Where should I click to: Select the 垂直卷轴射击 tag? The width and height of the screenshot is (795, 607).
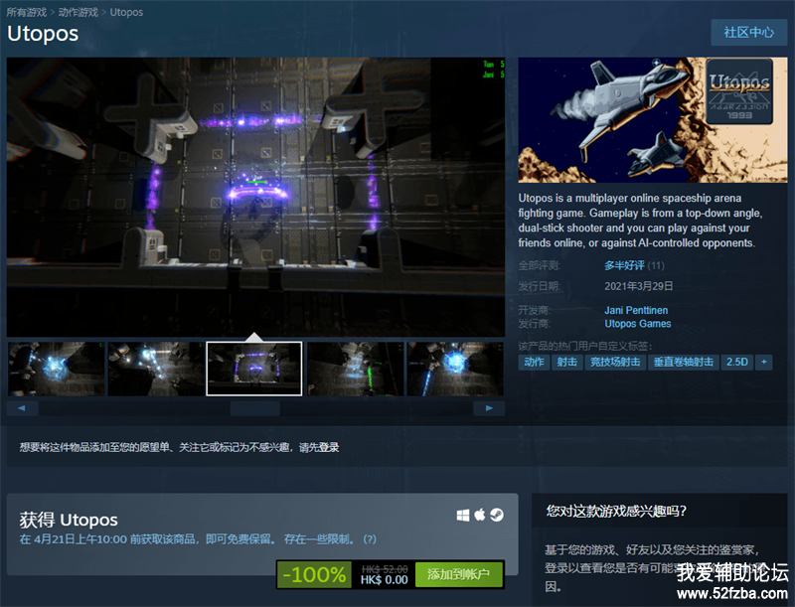coord(684,363)
